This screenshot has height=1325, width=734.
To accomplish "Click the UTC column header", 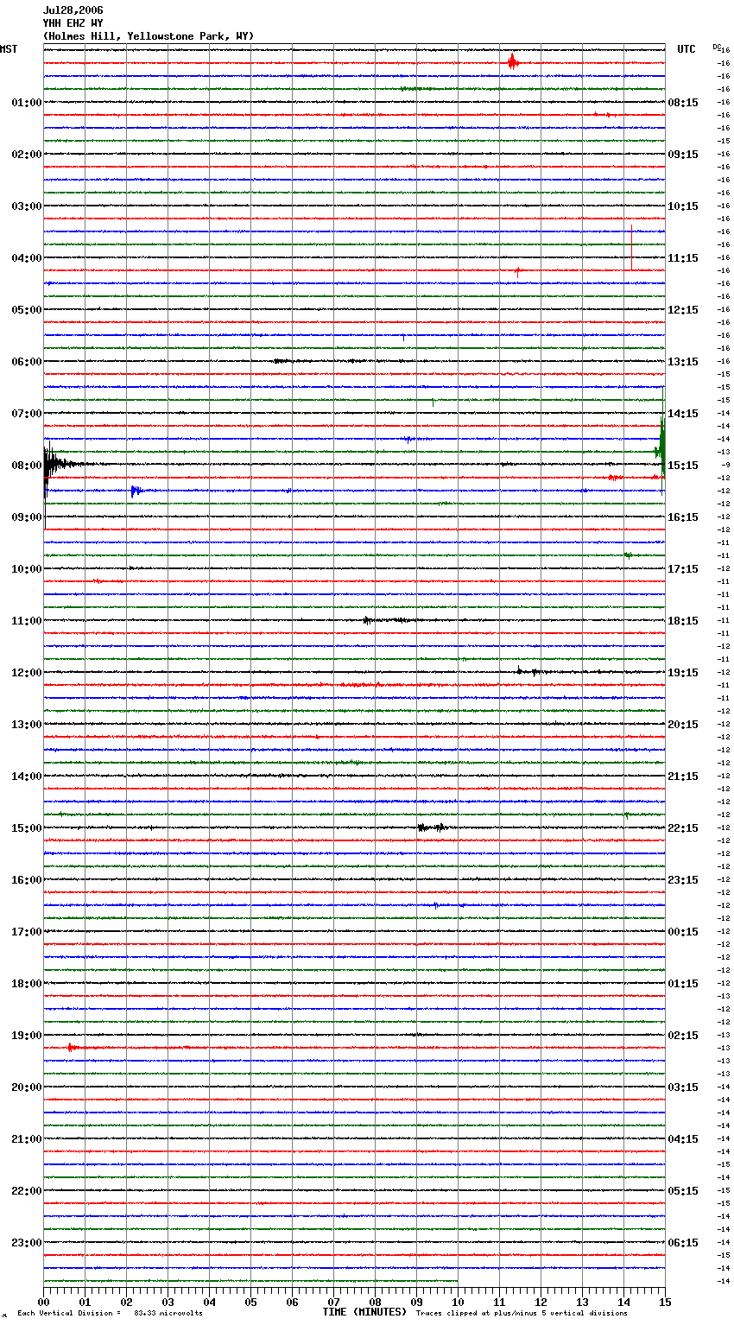I will point(687,49).
